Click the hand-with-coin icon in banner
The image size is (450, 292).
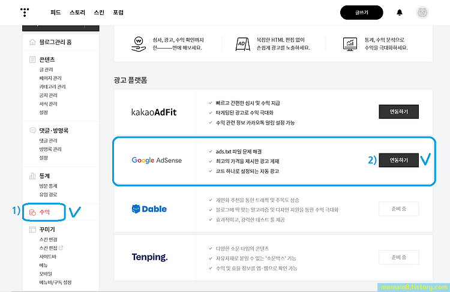139,44
